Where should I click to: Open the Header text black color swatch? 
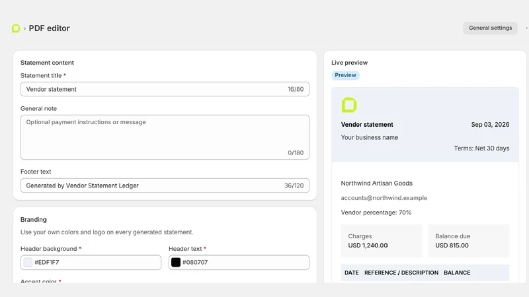[176, 262]
